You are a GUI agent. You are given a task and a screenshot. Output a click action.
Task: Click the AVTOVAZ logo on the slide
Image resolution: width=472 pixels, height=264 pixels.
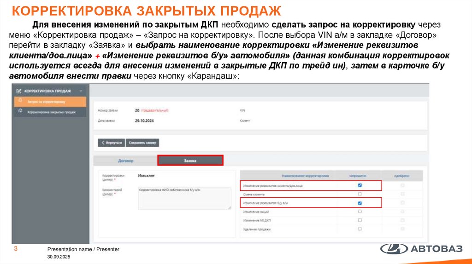point(421,249)
